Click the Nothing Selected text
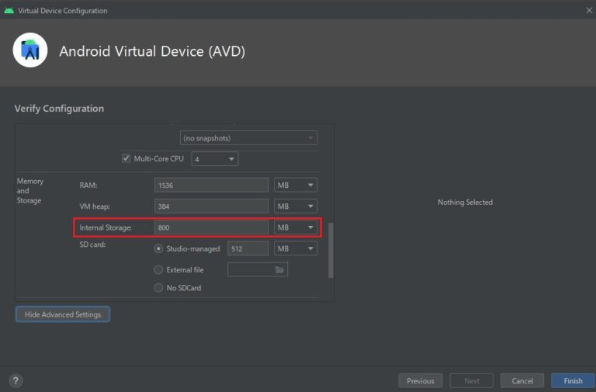The width and height of the screenshot is (596, 392). (465, 203)
